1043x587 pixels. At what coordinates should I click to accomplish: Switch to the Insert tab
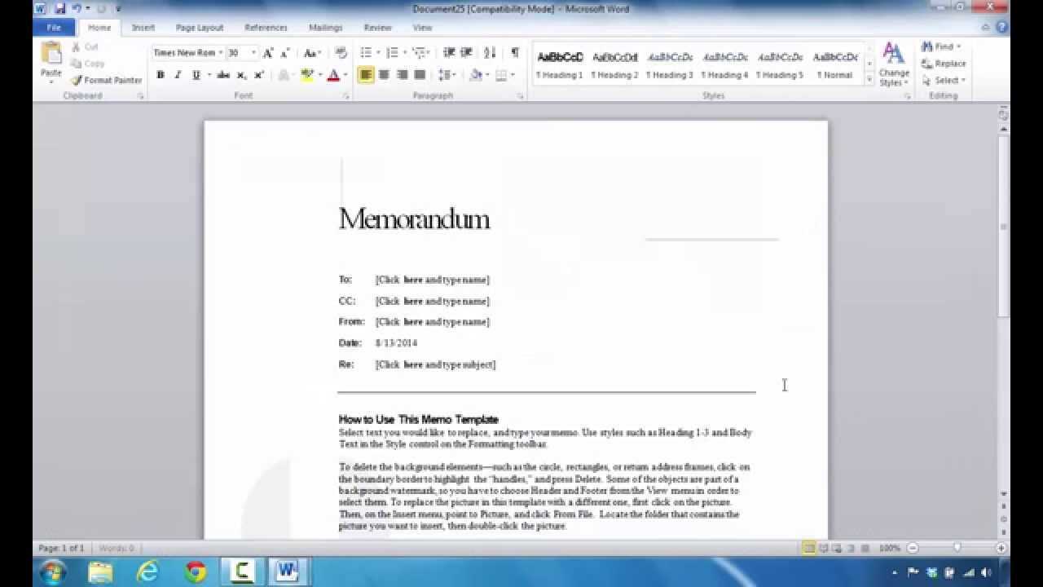click(x=143, y=28)
